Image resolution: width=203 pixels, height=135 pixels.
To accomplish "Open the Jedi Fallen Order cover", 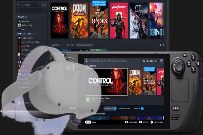I will (x=139, y=21).
